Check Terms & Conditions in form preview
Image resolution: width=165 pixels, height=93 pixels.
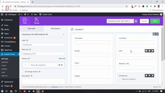(x=120, y=79)
